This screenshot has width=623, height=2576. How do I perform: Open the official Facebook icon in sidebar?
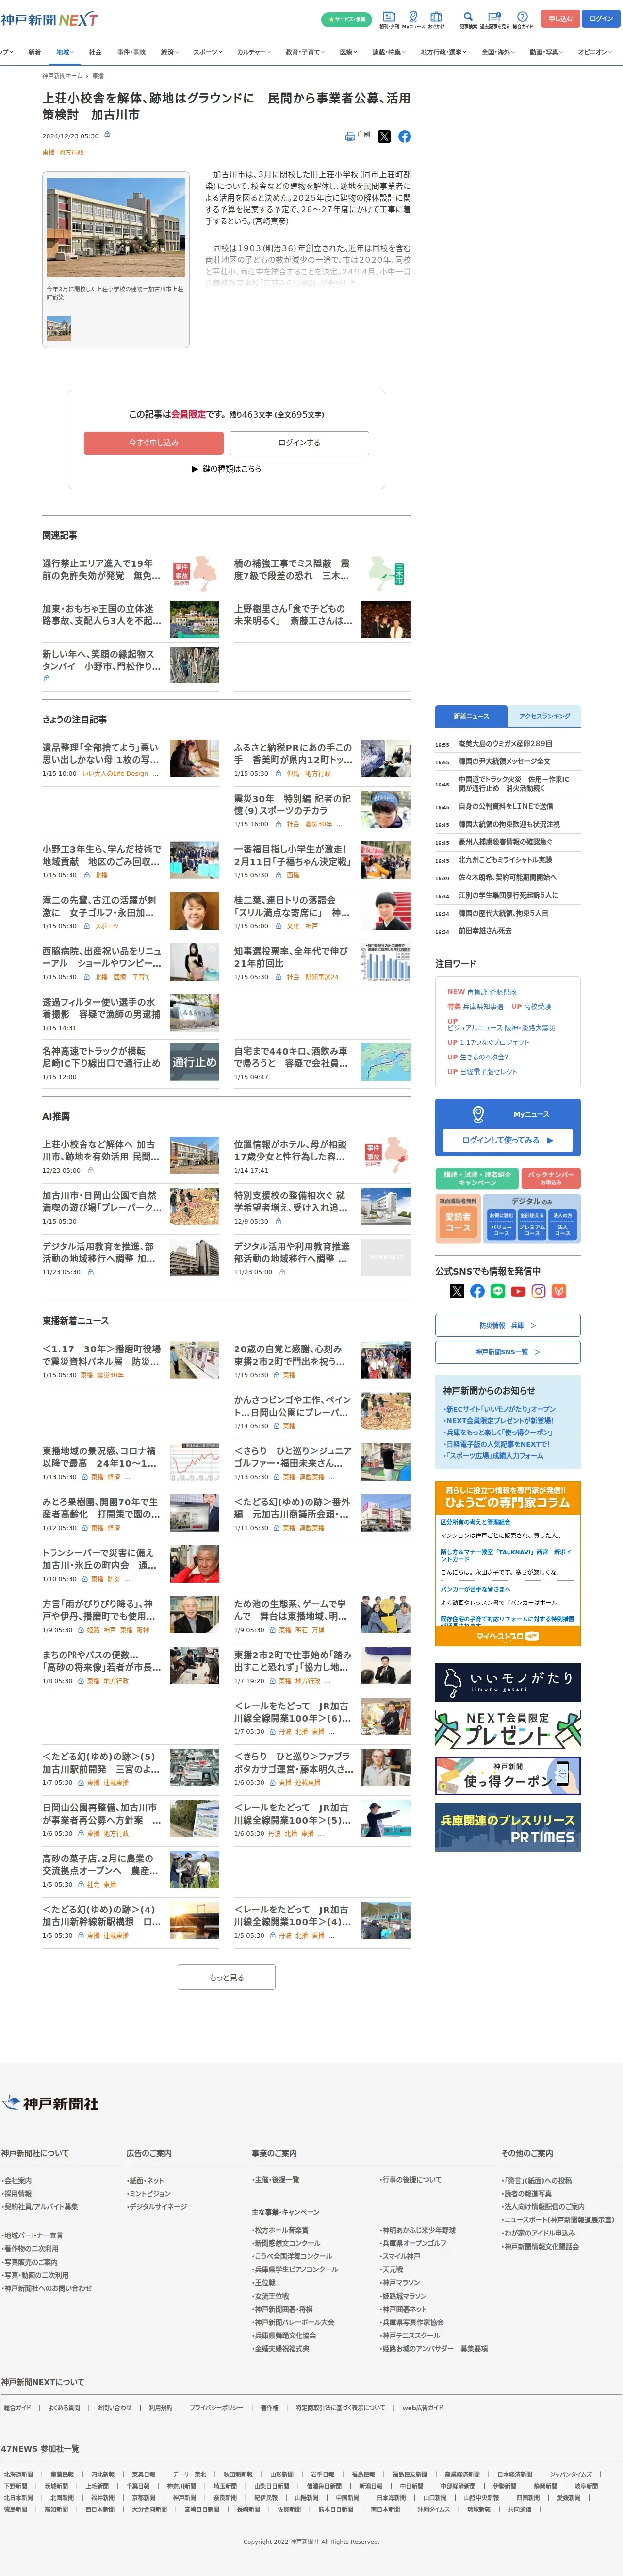point(477,1291)
